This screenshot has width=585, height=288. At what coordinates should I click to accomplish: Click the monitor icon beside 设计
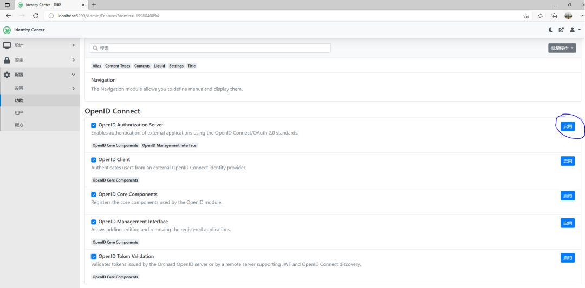click(x=6, y=45)
